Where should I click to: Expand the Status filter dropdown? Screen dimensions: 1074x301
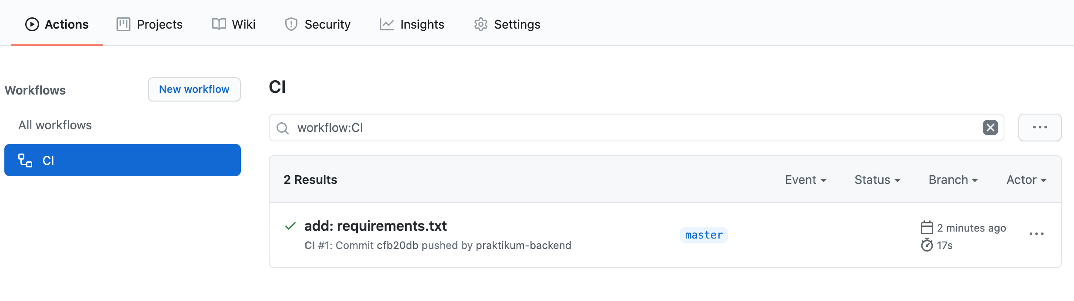[877, 180]
